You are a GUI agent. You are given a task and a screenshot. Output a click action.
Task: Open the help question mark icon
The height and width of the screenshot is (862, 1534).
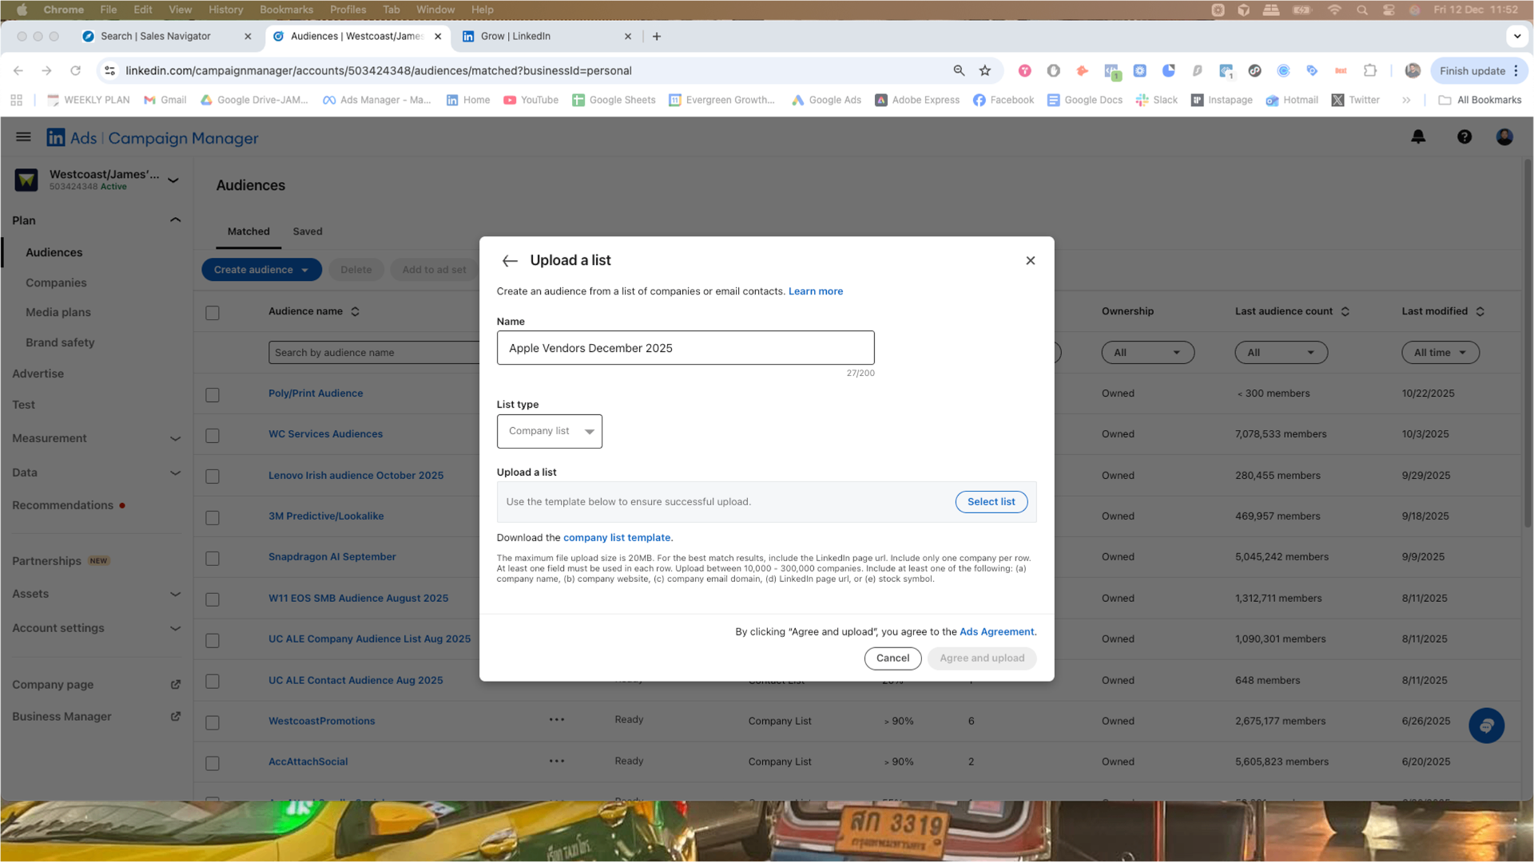[x=1464, y=137]
